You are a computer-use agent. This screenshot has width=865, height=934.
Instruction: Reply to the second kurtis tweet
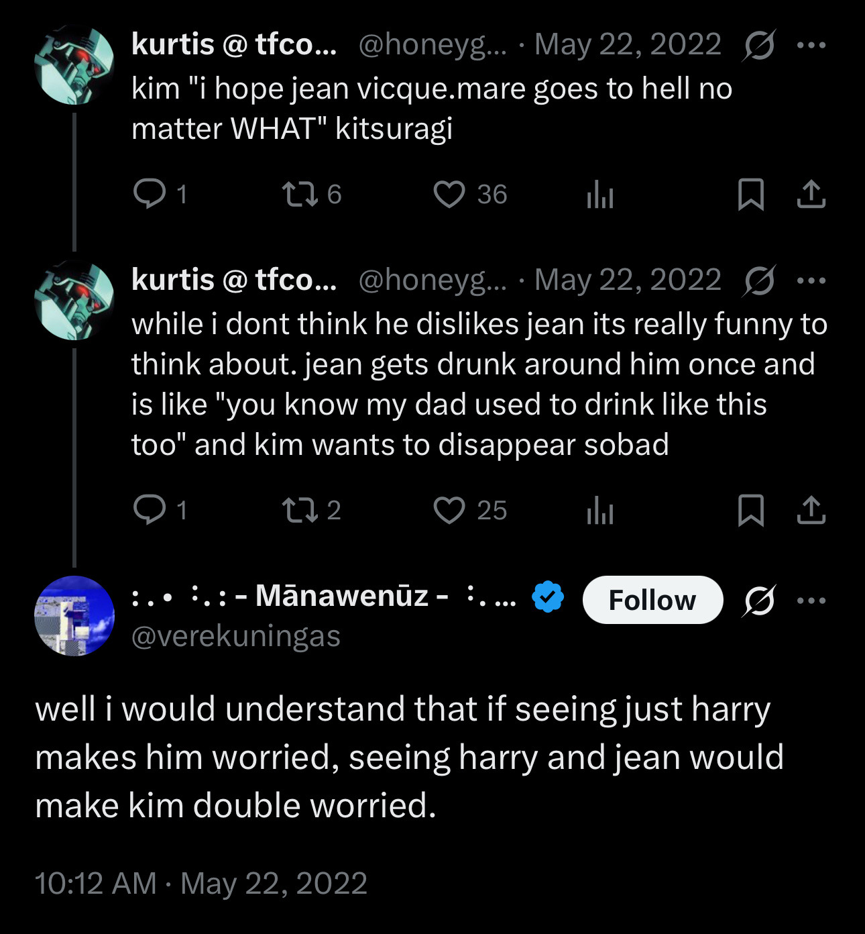pos(150,510)
